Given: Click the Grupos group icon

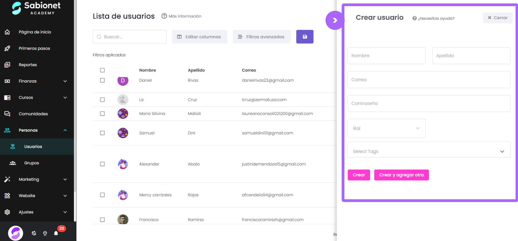Looking at the screenshot, I should pyautogui.click(x=13, y=163).
